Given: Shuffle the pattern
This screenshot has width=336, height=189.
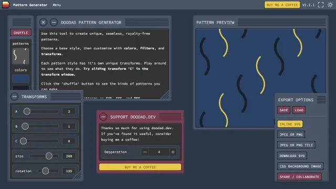Looking at the screenshot, I should coord(21,33).
